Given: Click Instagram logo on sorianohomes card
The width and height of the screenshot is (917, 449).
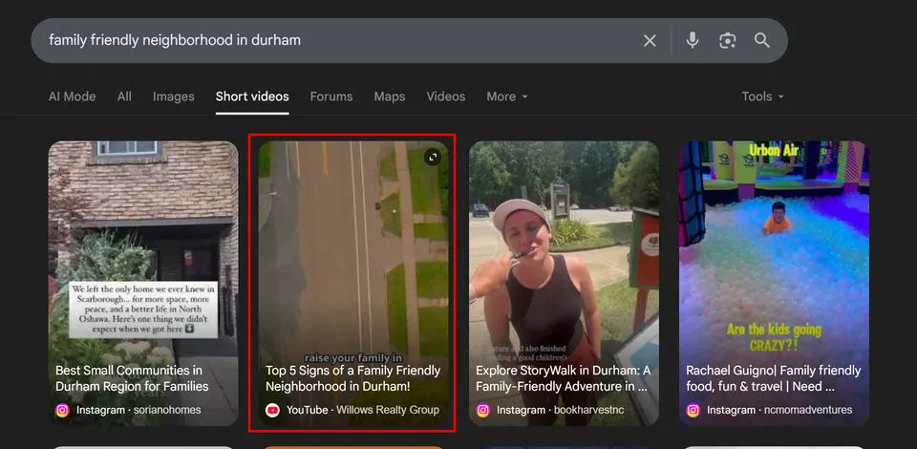Looking at the screenshot, I should [63, 411].
